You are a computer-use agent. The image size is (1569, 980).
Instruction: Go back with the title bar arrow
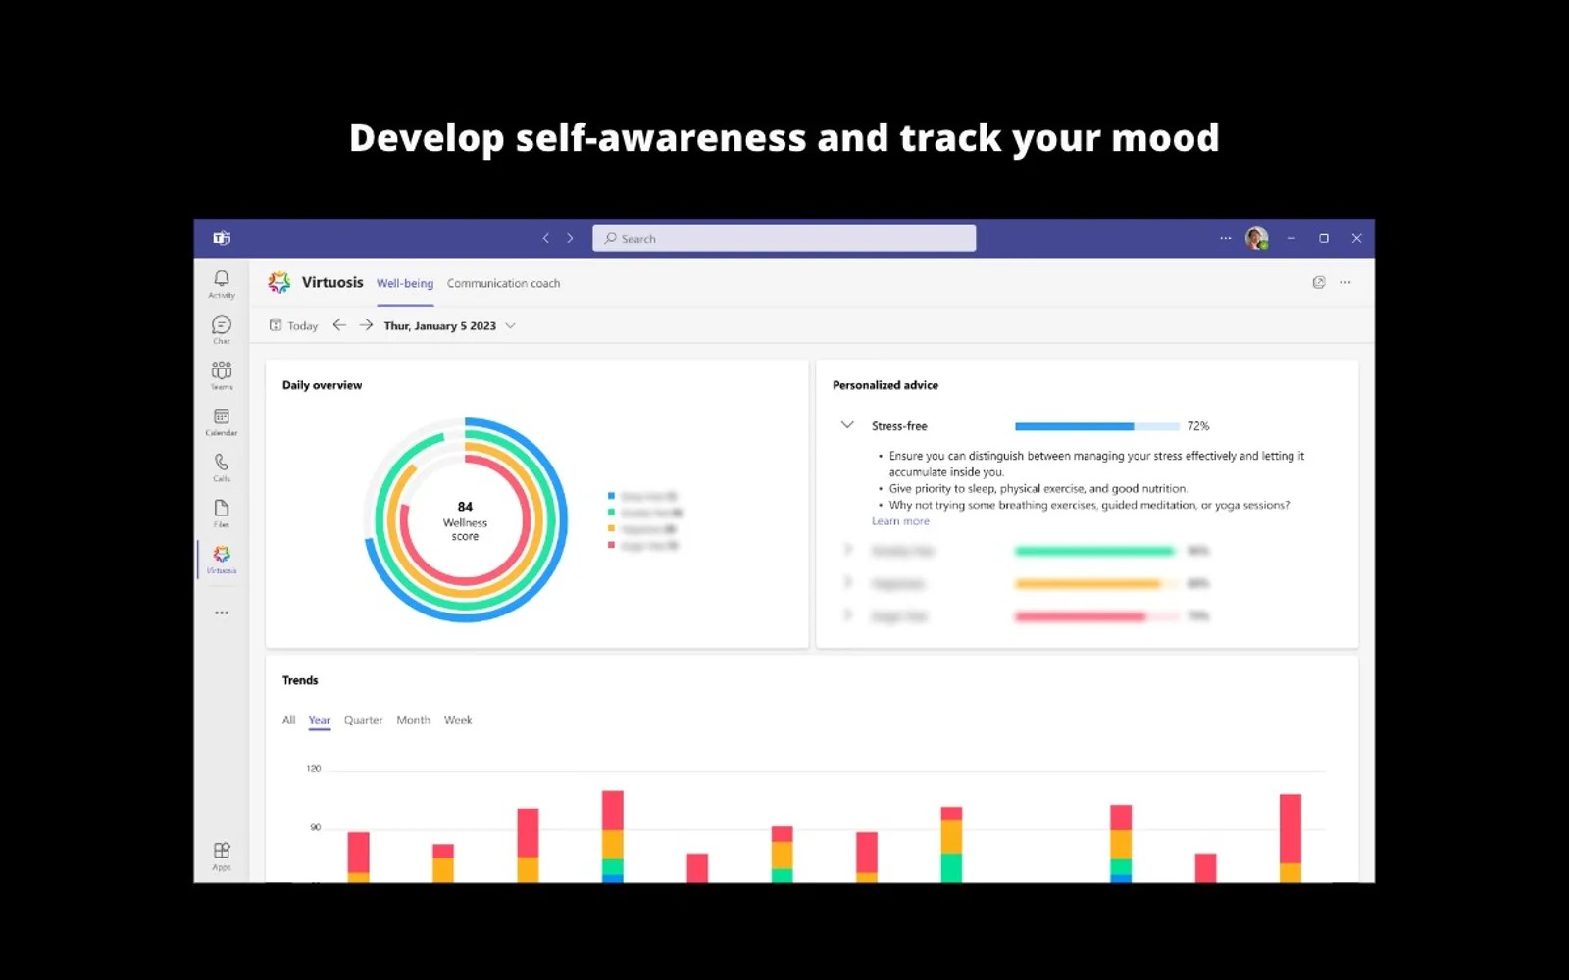546,238
